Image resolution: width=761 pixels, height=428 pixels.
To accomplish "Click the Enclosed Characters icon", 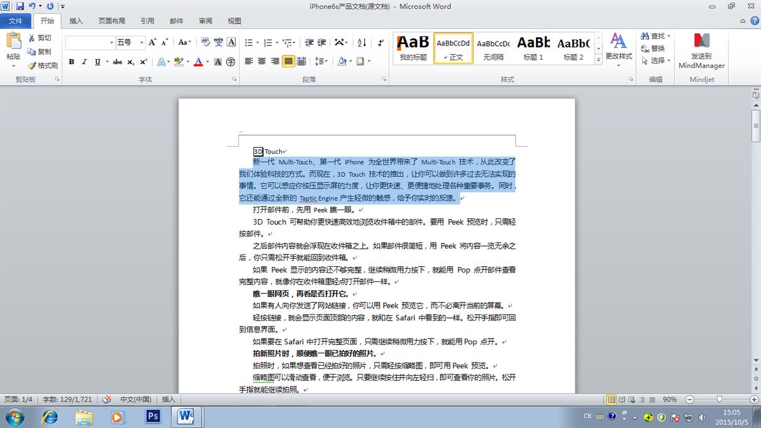I will pos(231,62).
